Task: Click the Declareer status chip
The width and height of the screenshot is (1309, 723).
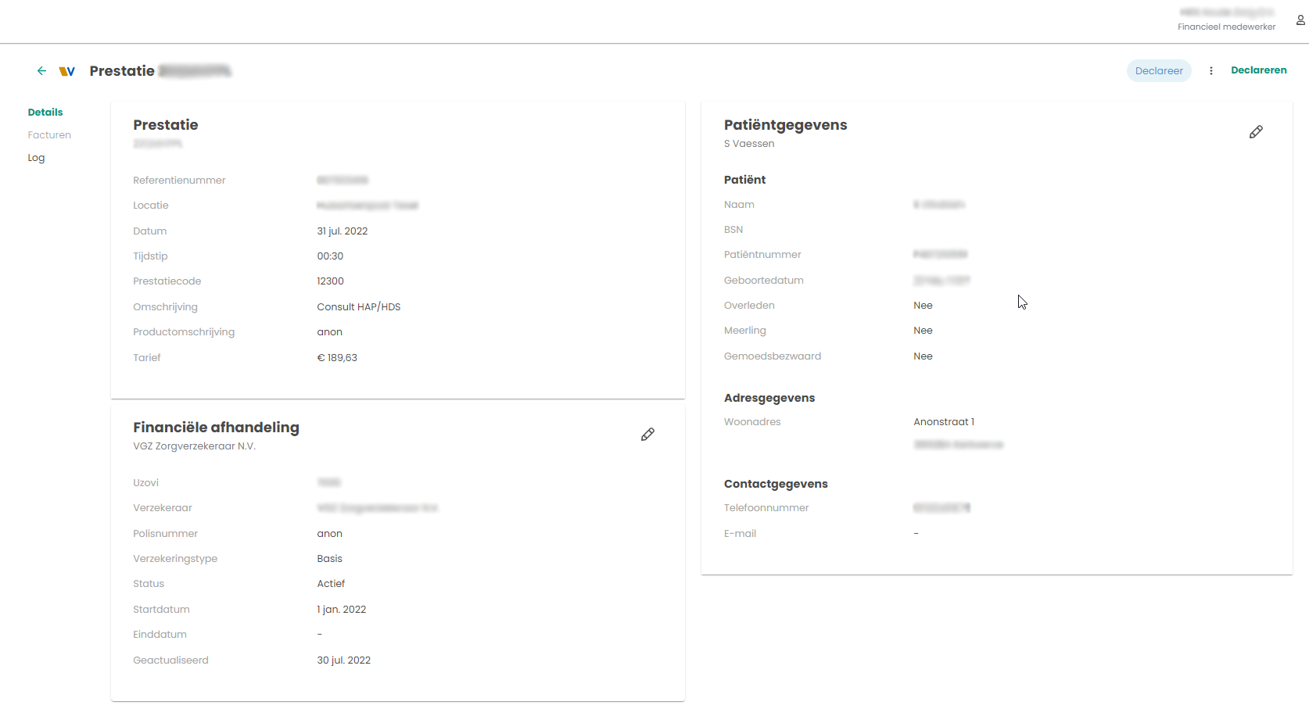Action: coord(1159,71)
